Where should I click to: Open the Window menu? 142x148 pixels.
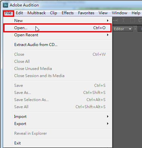click(119, 13)
